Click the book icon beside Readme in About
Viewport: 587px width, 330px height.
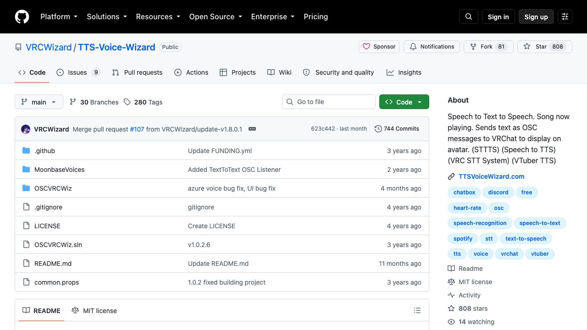451,269
